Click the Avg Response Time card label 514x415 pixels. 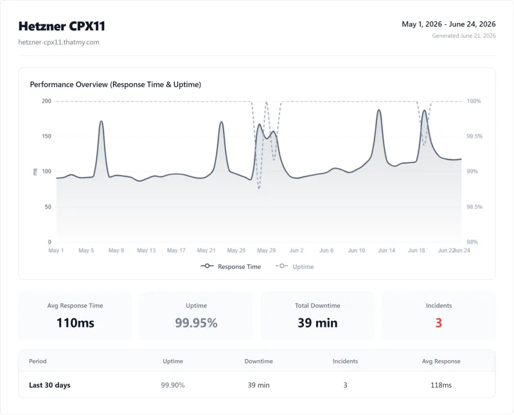[x=75, y=306]
